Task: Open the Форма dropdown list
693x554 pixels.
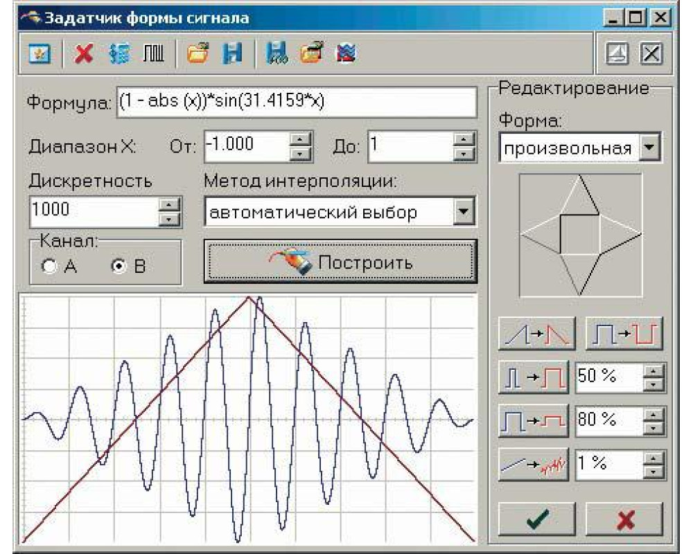Action: [x=649, y=149]
